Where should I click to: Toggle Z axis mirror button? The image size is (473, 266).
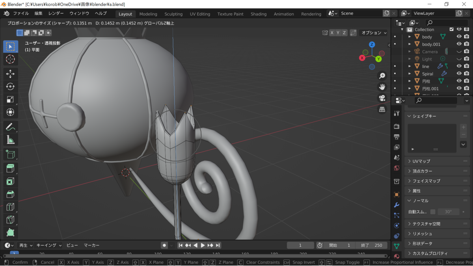click(344, 33)
